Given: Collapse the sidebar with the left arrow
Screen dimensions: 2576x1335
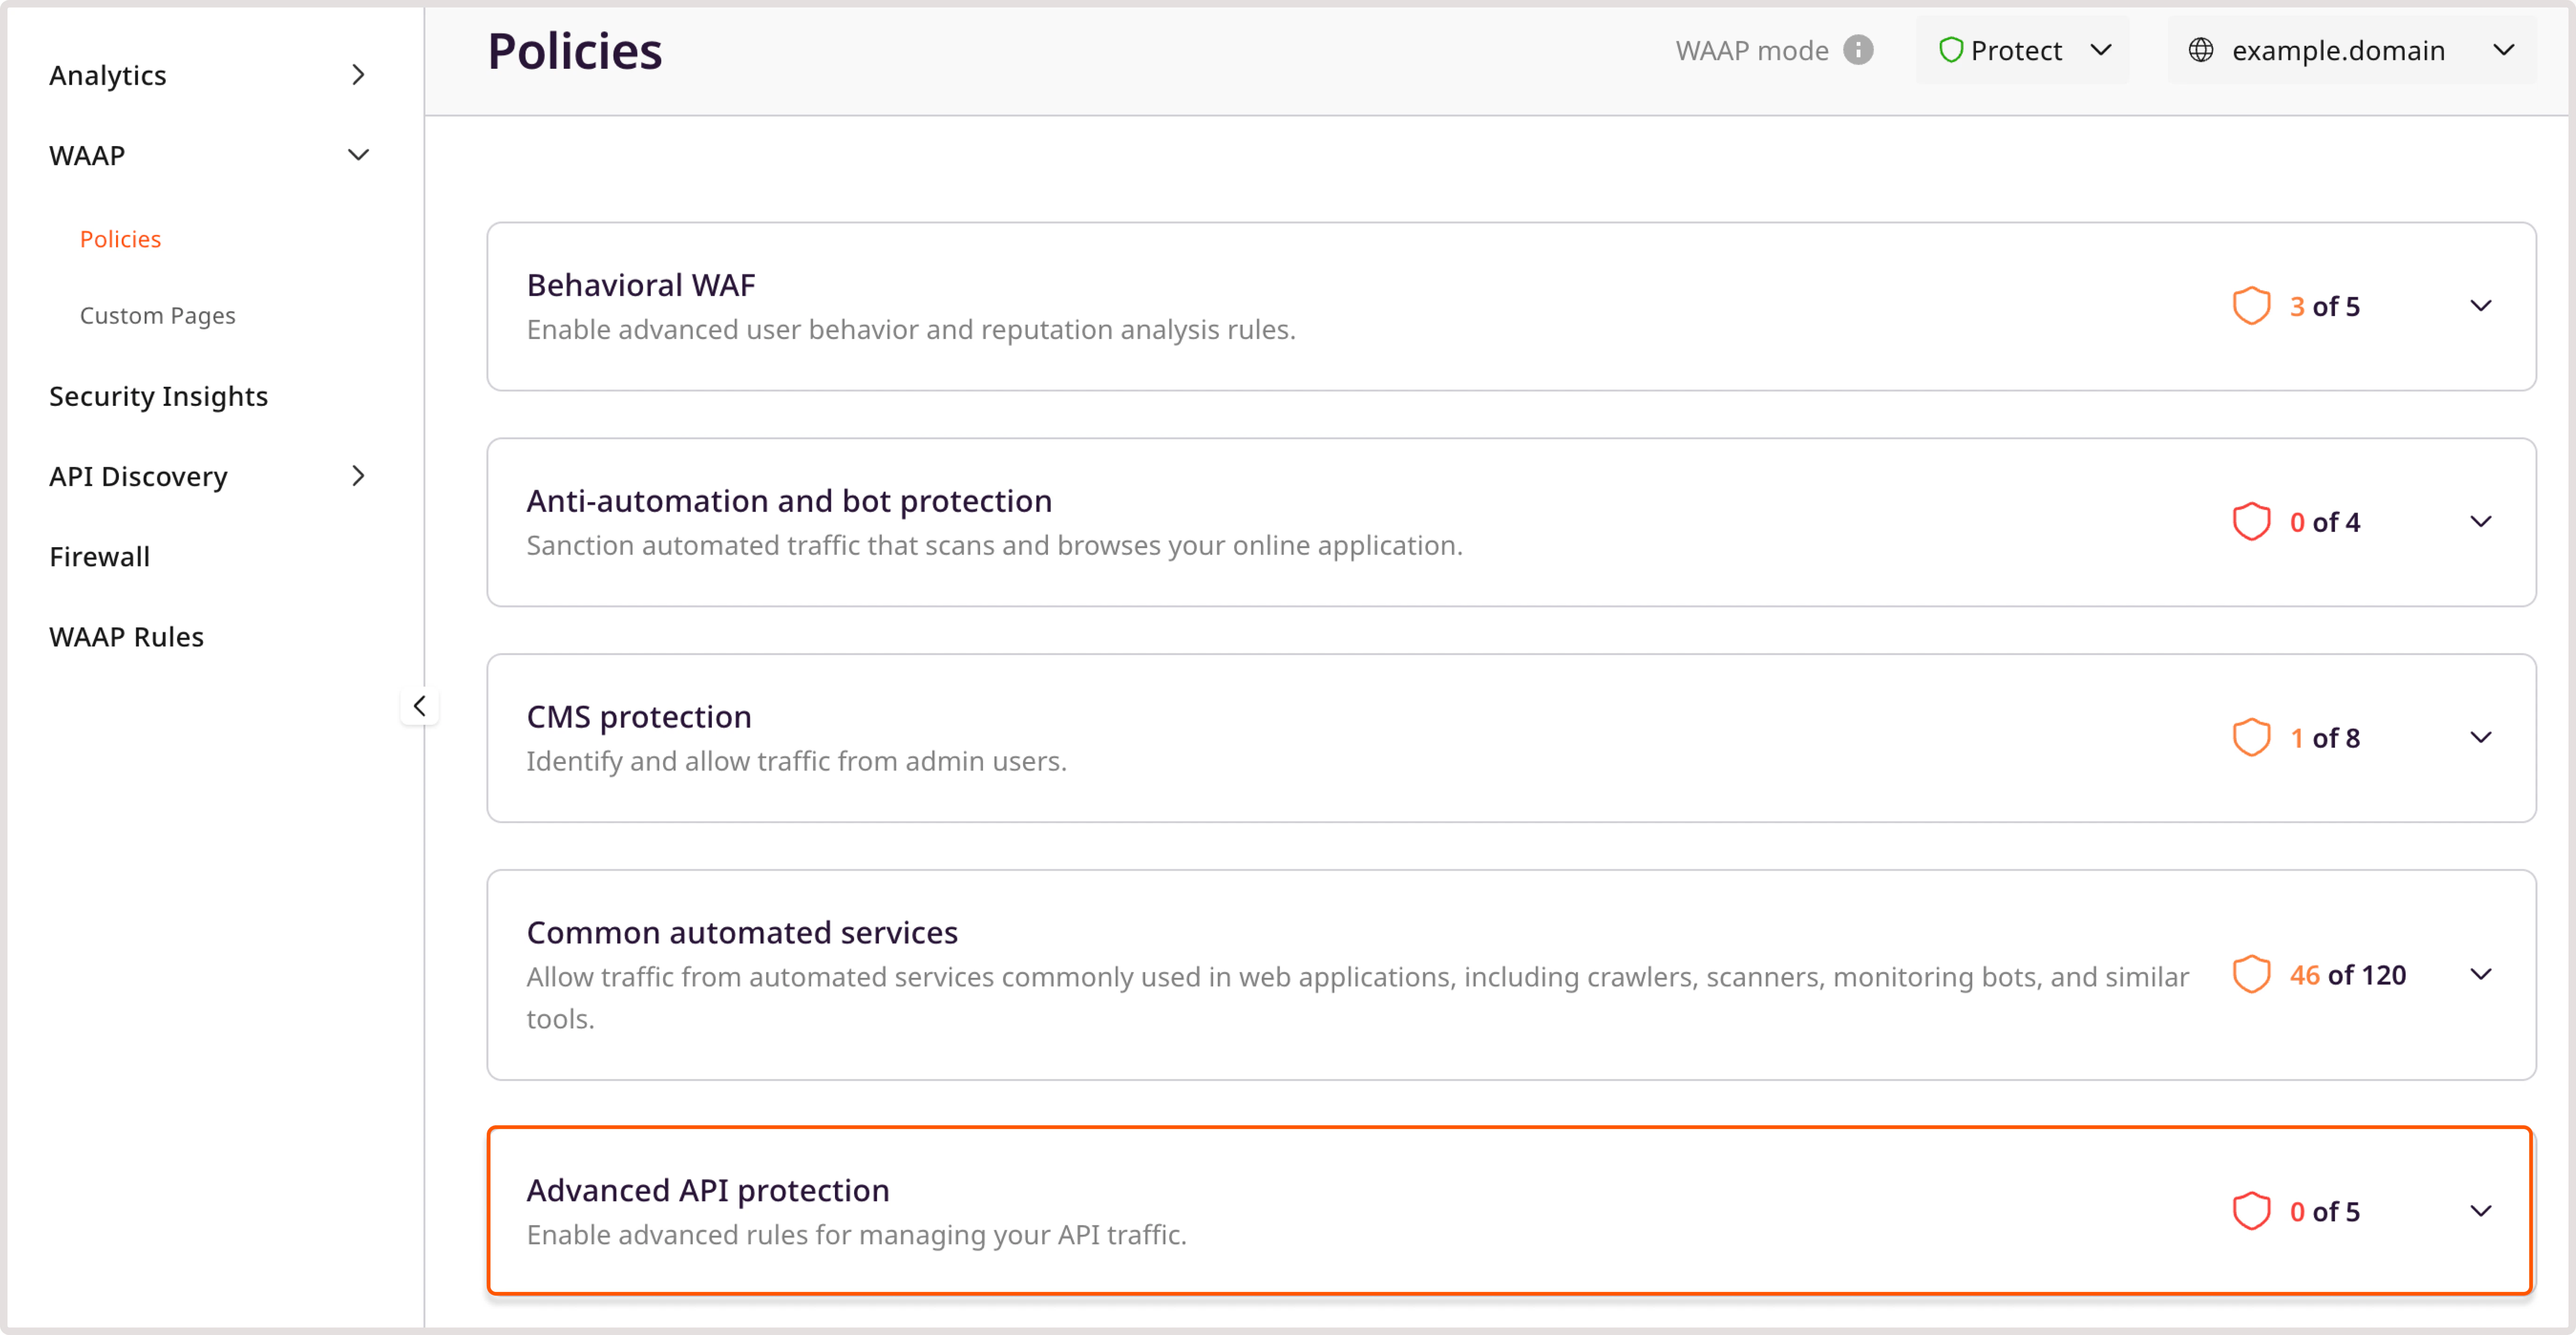Looking at the screenshot, I should coord(420,705).
